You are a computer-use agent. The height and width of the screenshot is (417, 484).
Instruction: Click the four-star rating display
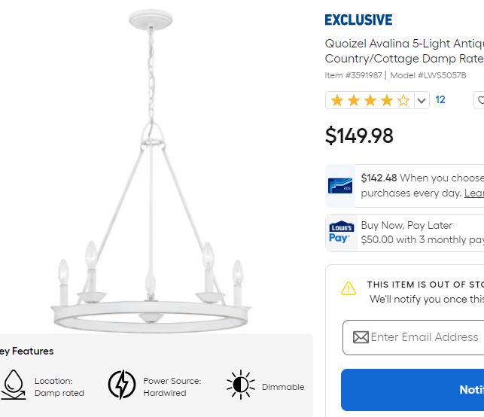[x=370, y=100]
